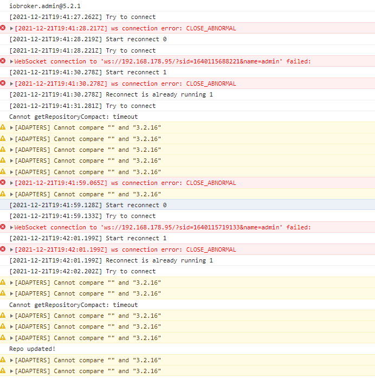Click error icon beside WebSocket sid=1640115688221 failure
The image size is (375, 378).
(3, 61)
